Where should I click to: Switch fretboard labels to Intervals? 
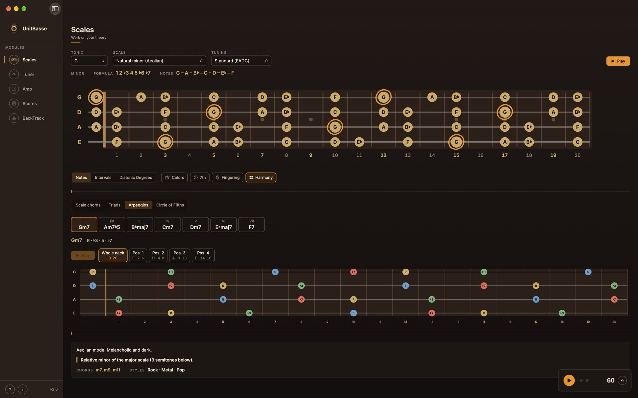point(103,177)
